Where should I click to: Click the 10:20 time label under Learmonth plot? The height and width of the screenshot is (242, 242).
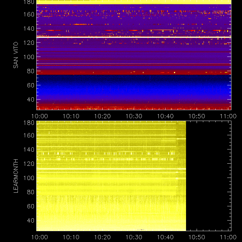pyautogui.click(x=103, y=237)
